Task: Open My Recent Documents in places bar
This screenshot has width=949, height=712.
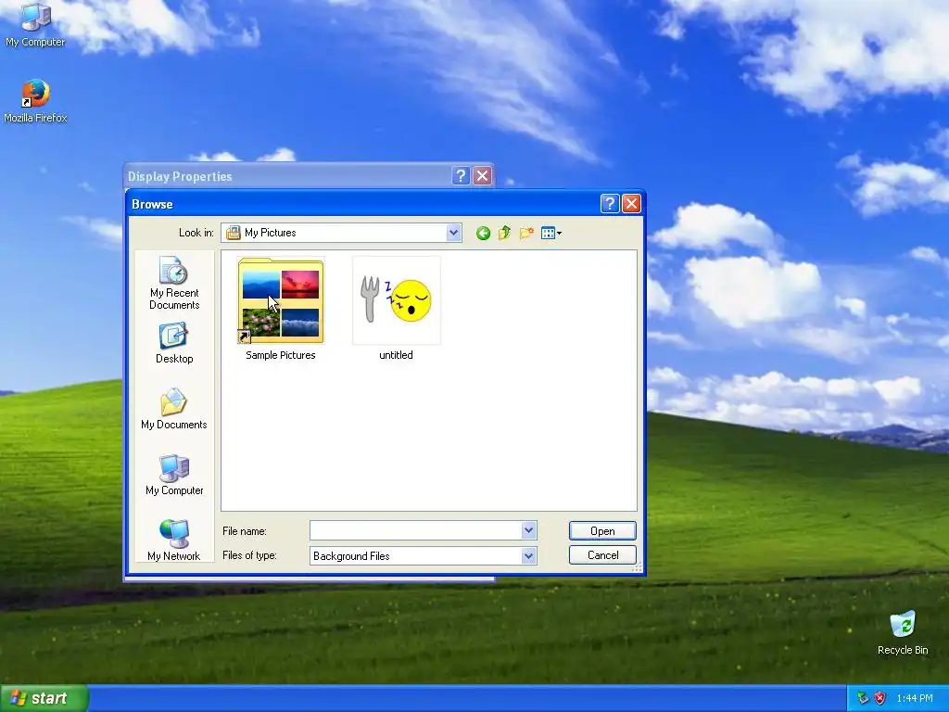Action: [174, 284]
